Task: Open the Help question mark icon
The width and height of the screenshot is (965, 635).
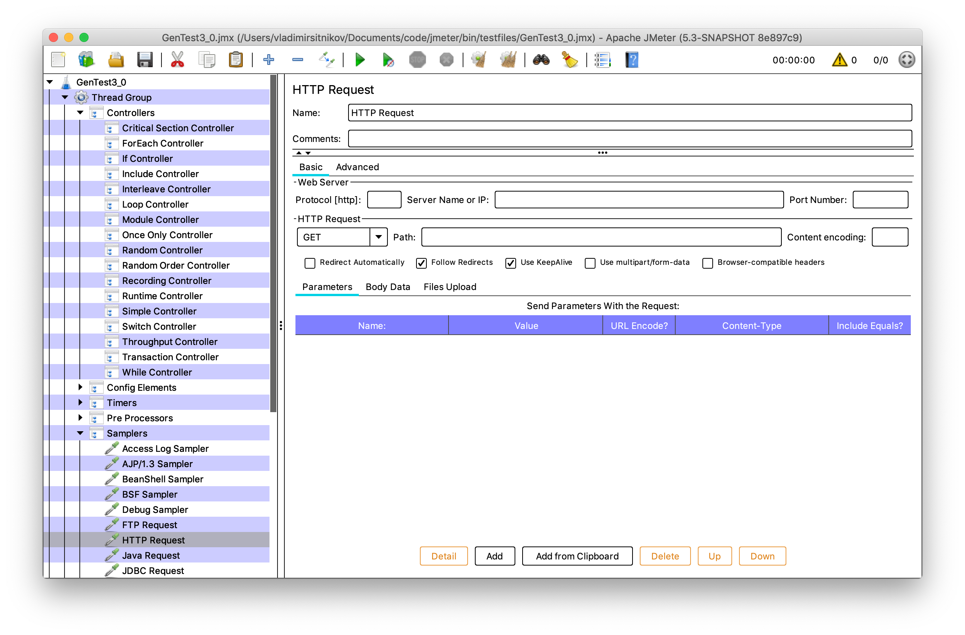Action: coord(632,60)
